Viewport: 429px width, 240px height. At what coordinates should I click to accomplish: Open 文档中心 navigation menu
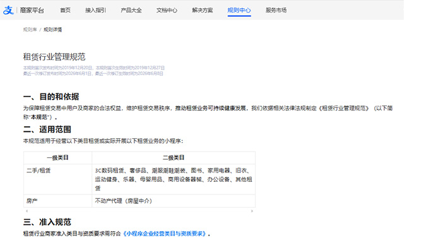coord(167,10)
